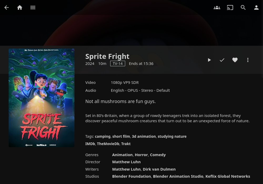This screenshot has height=184, width=263.
Task: Go back using the arrow icon
Action: point(7,8)
